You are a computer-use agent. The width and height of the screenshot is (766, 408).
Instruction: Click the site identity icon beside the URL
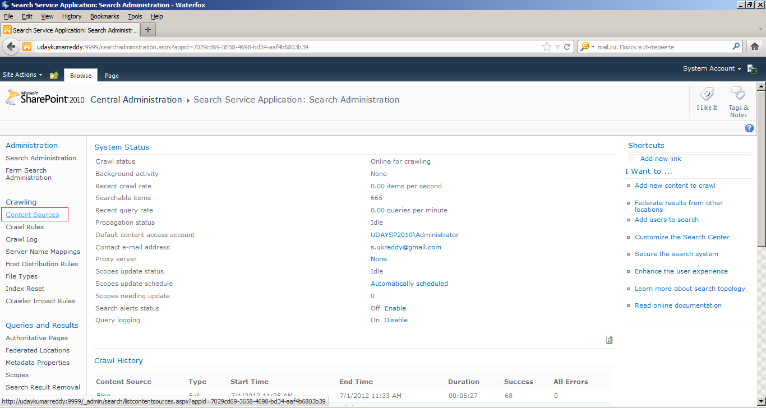click(27, 47)
